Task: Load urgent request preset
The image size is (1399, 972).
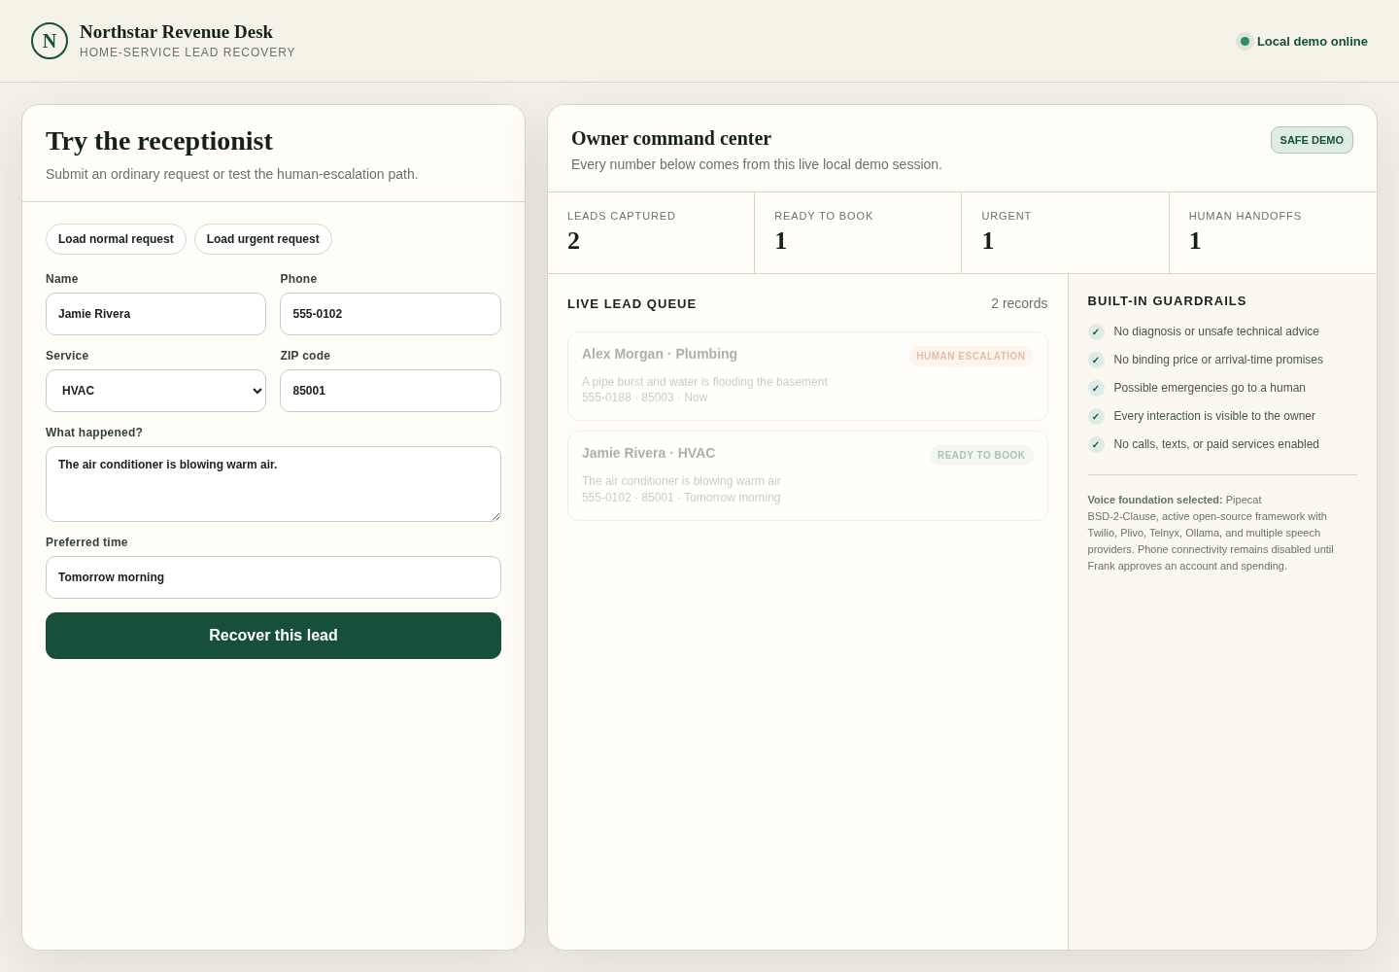Action: (263, 239)
